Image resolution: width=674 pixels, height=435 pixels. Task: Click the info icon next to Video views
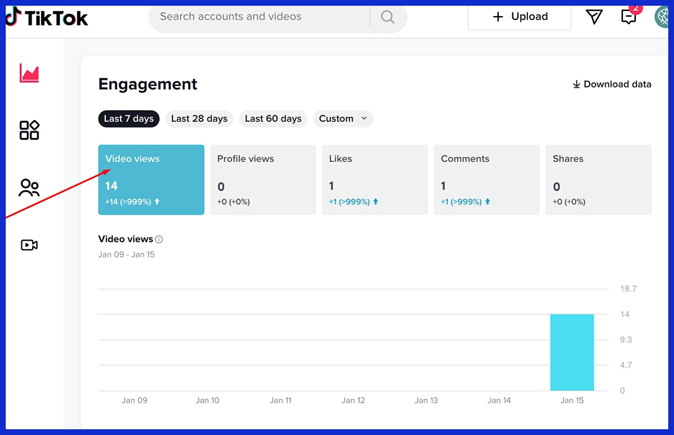159,239
